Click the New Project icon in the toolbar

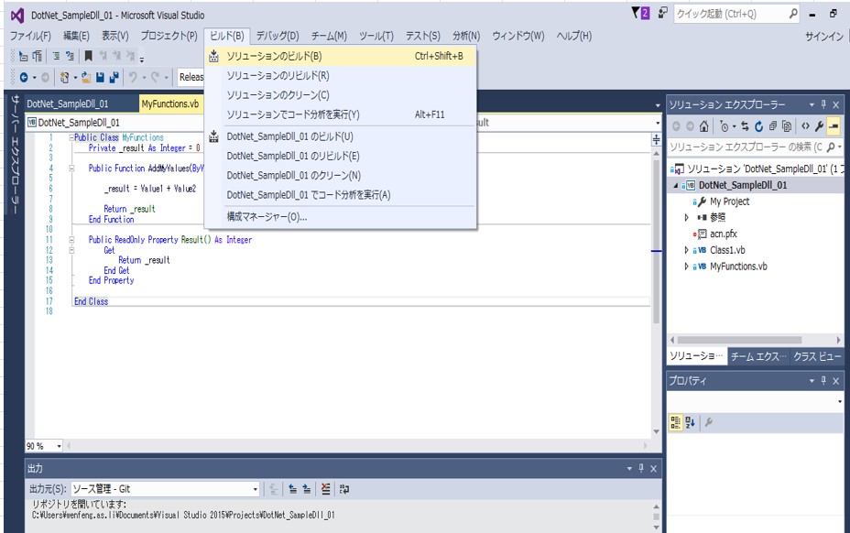point(64,77)
